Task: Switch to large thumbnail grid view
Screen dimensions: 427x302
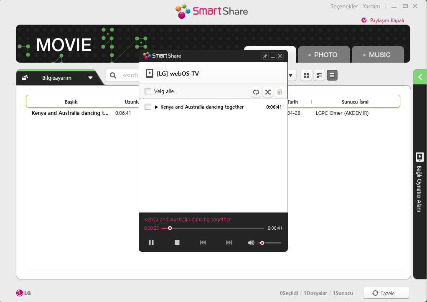Action: [306, 76]
